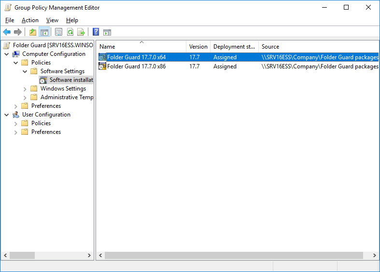Click the Windows Settings folder icon
The height and width of the screenshot is (272, 380).
pos(34,89)
